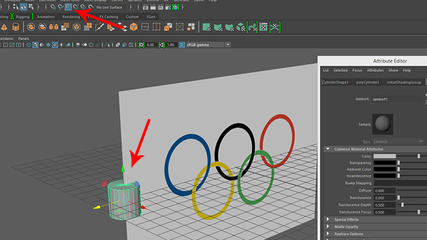Click the render current frame clapper icon
This screenshot has width=427, height=240.
click(x=145, y=7)
